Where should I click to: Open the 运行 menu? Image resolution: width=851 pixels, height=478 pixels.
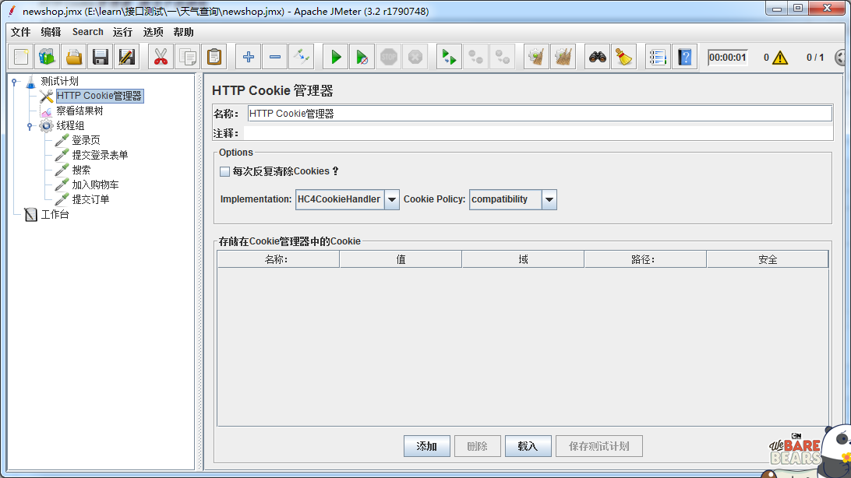(x=122, y=32)
